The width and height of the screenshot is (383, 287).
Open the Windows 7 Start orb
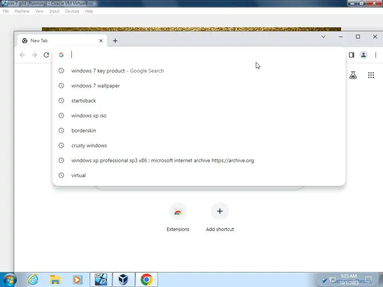(x=10, y=280)
